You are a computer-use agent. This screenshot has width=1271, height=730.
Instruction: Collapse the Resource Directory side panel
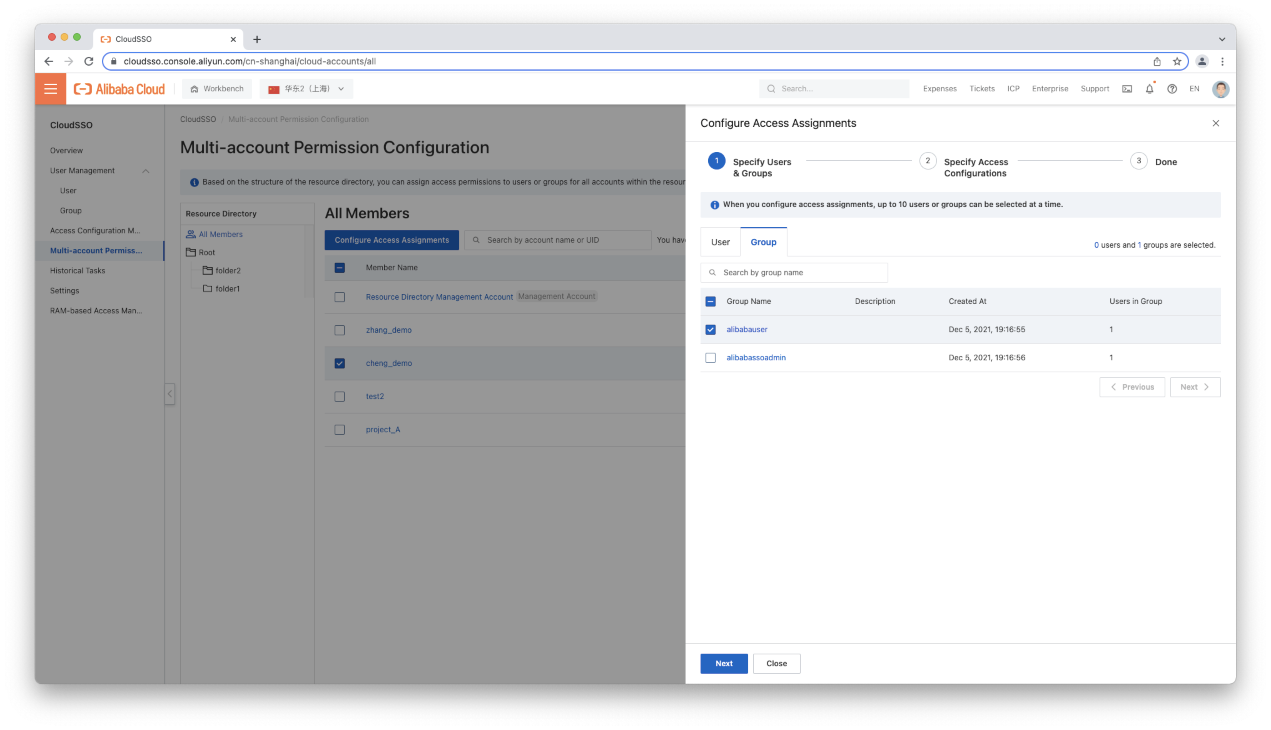[170, 393]
